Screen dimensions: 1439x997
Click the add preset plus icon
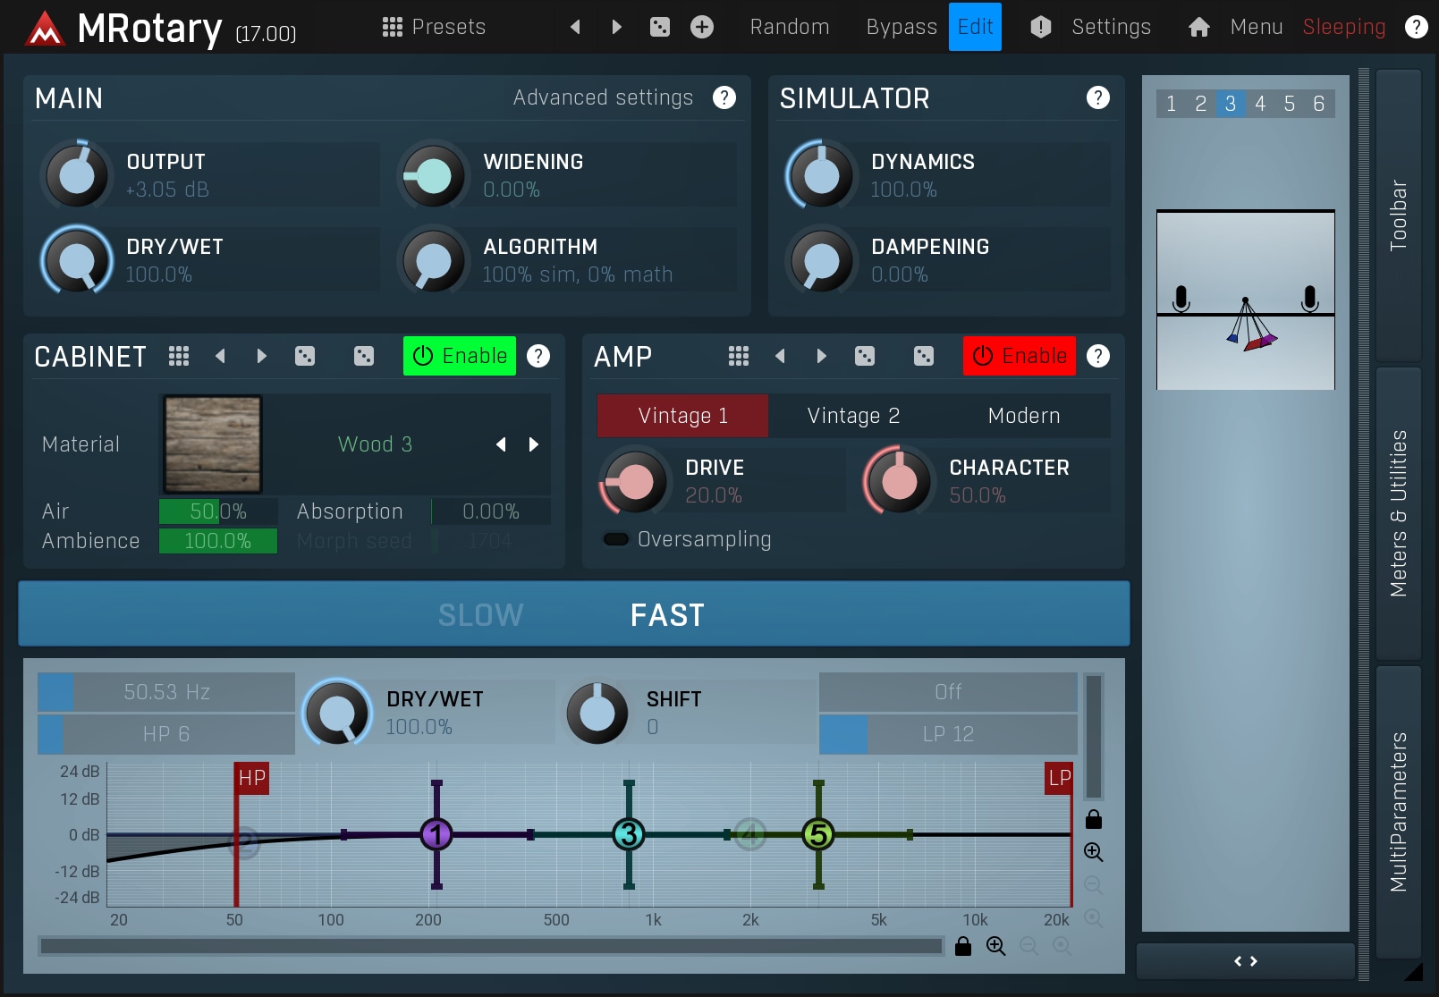[x=702, y=27]
